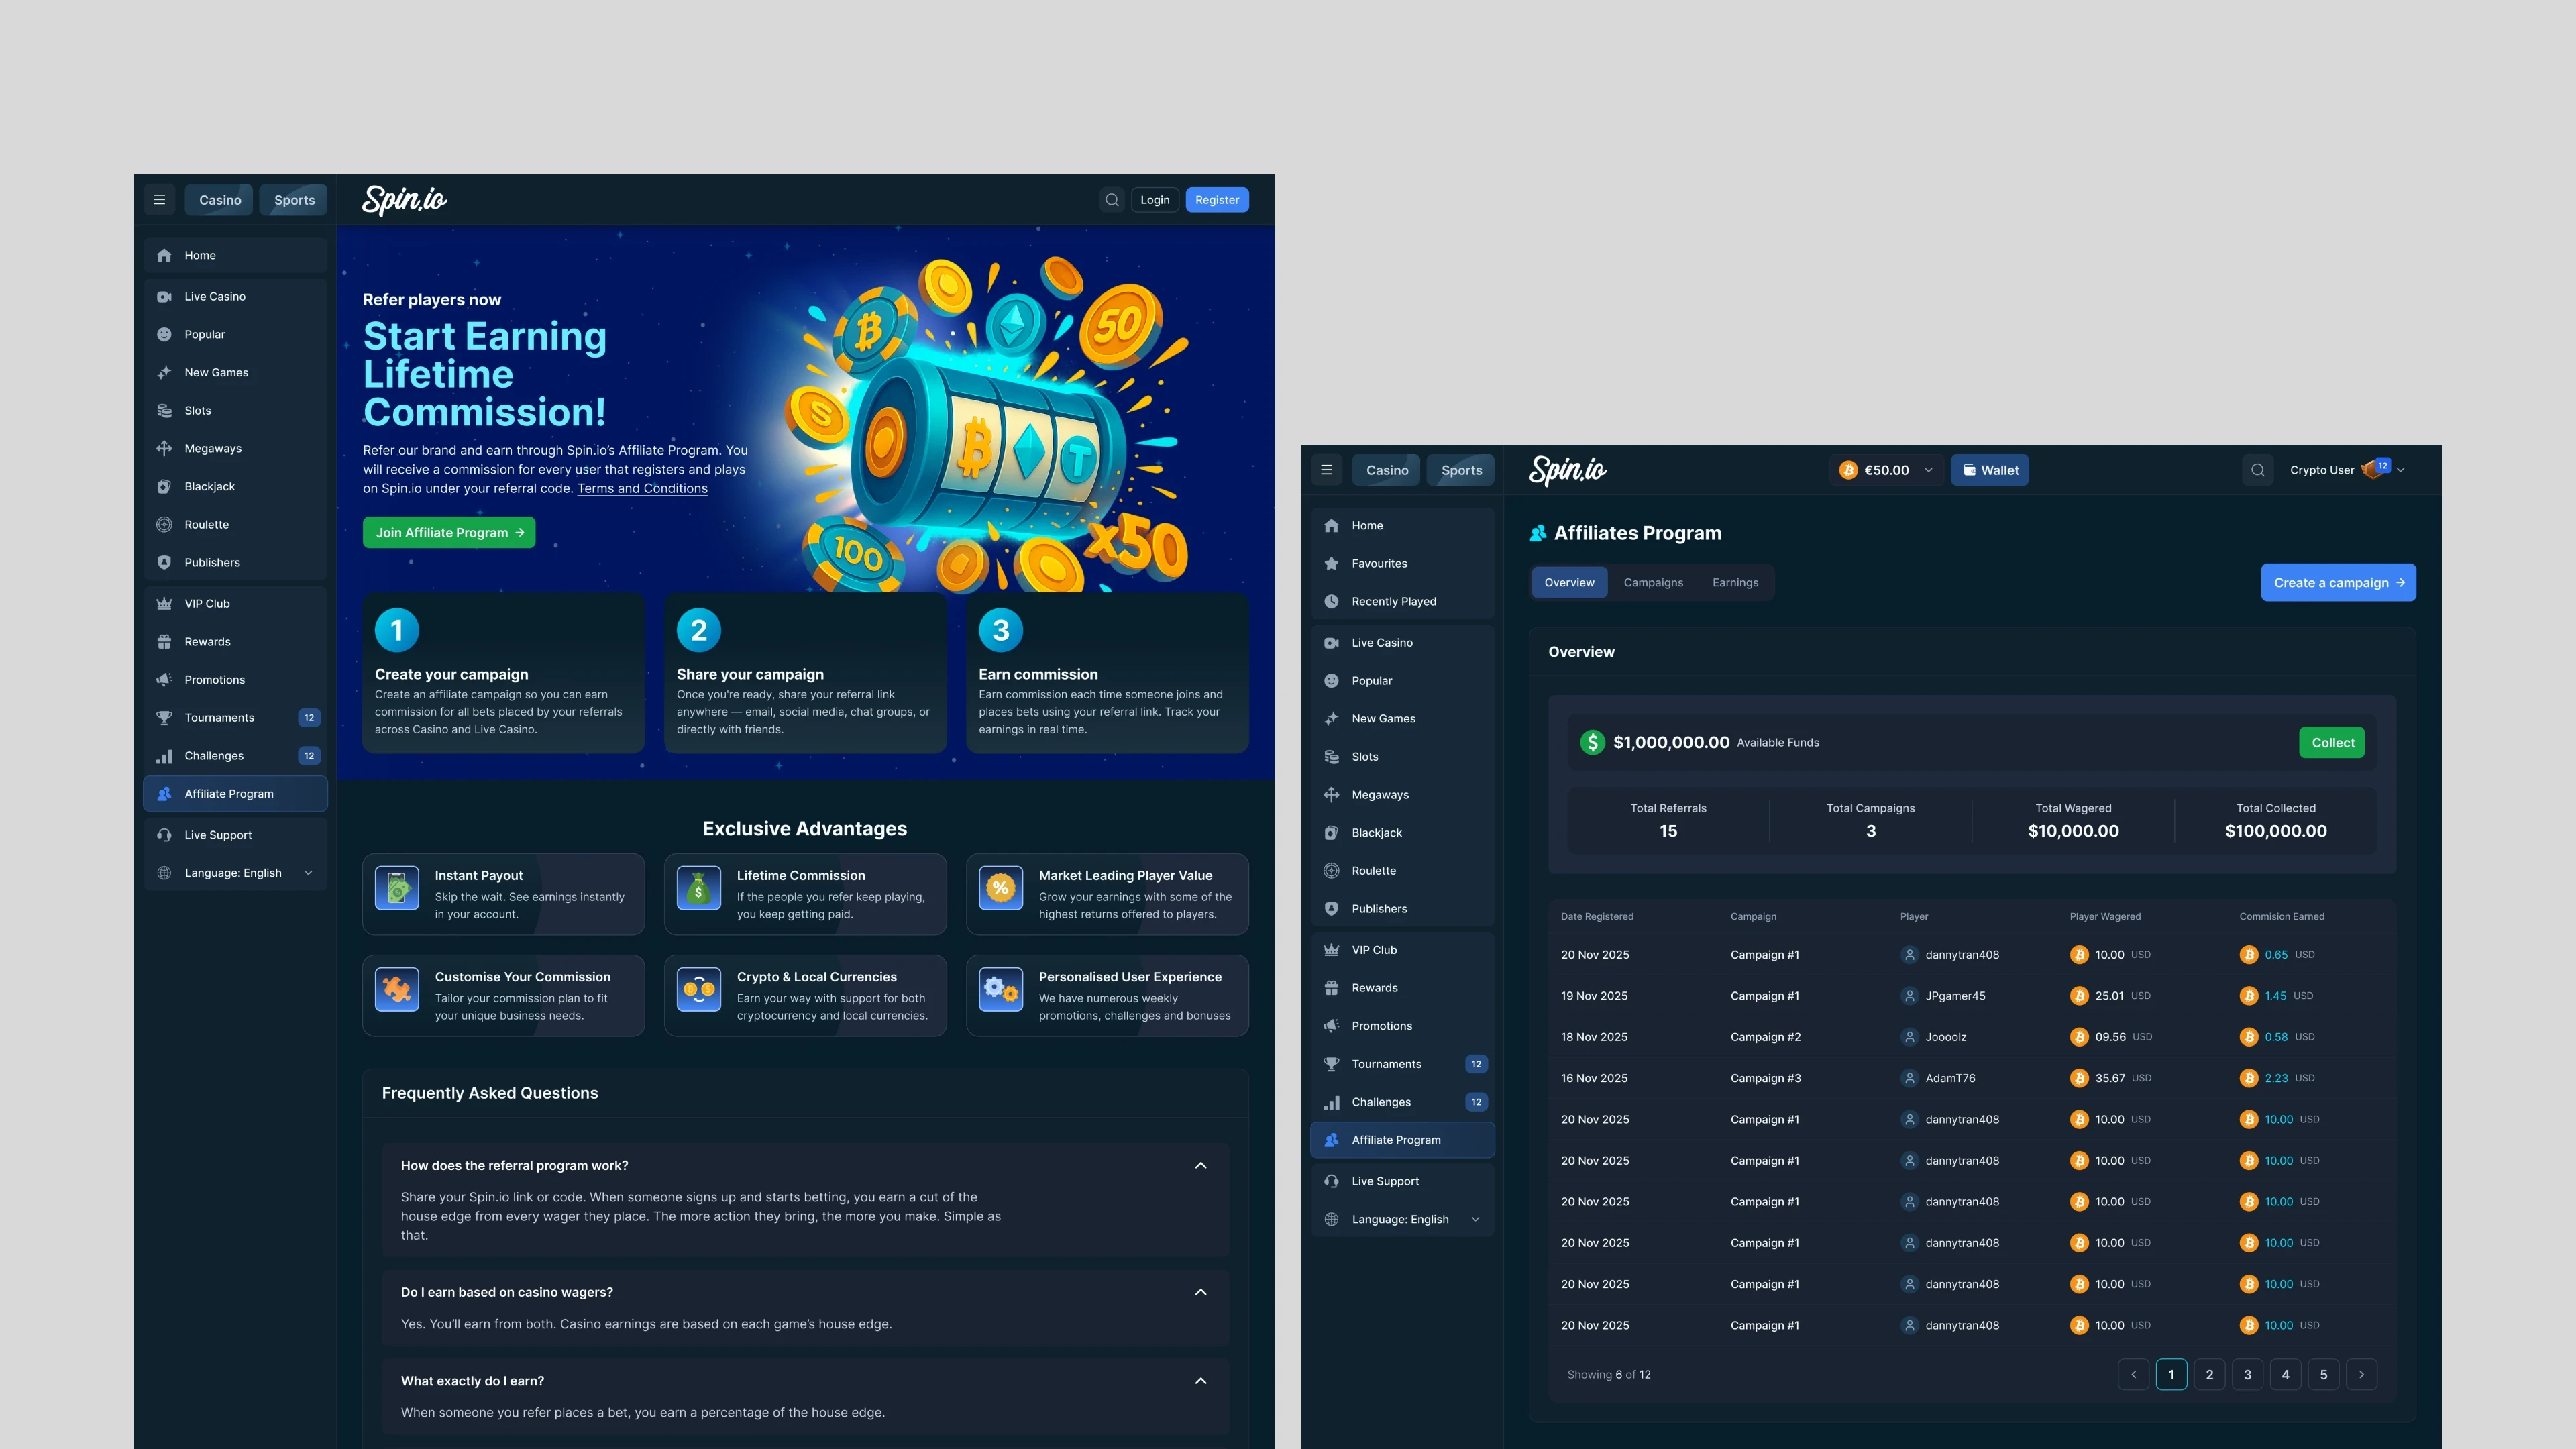Select Earnings tab in Affiliates Program
The height and width of the screenshot is (1449, 2576).
click(x=1735, y=583)
